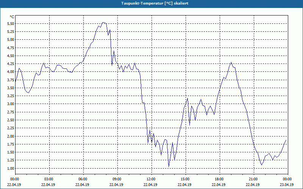The image size is (303, 189).
Task: Select the 2,25 y-axis value
Action: click(x=11, y=128)
